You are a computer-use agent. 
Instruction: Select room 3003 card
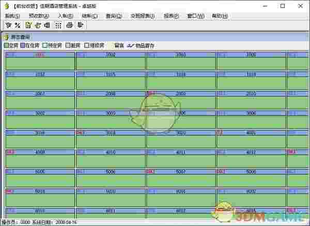click(111, 119)
